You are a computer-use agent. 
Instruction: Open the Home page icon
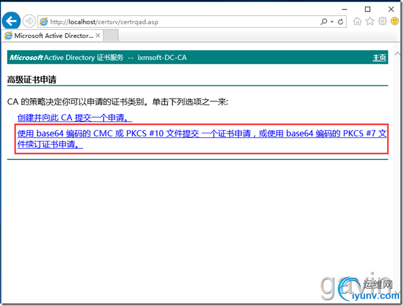357,21
